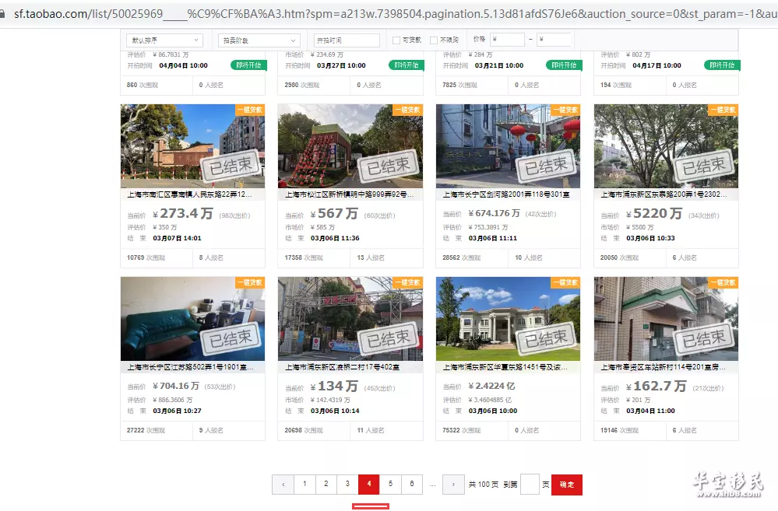Click the ¥134万 current price

pyautogui.click(x=334, y=386)
